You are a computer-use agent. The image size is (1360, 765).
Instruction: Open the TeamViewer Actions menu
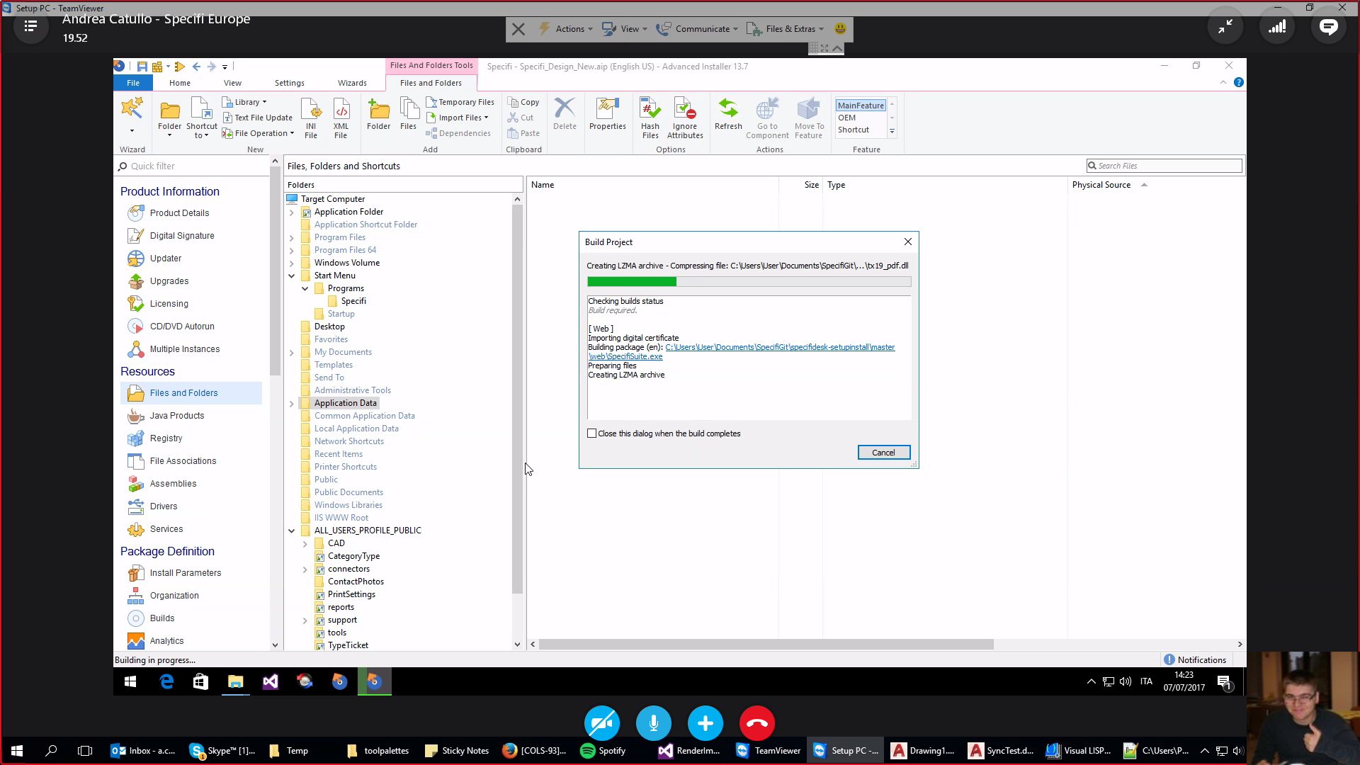click(565, 29)
